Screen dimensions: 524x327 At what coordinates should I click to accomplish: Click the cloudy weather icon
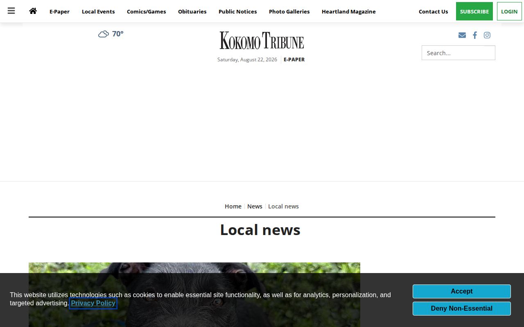pos(104,34)
